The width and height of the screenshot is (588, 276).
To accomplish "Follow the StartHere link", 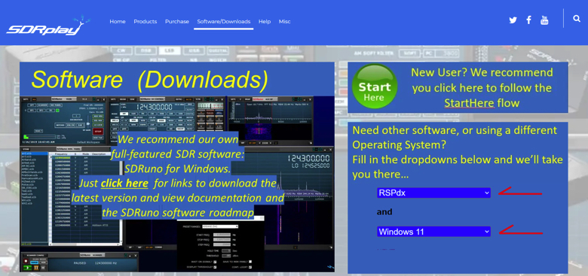I will tap(469, 102).
